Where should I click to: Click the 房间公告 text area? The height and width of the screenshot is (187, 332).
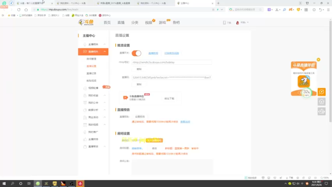tap(172, 167)
